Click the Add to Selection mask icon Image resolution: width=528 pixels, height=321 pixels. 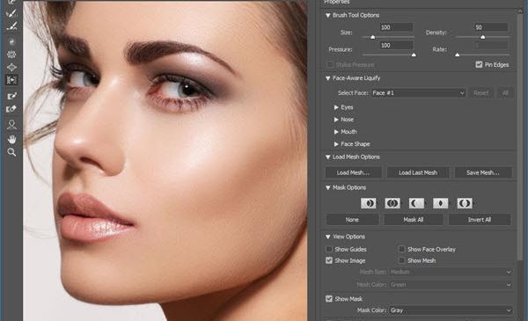pos(392,203)
